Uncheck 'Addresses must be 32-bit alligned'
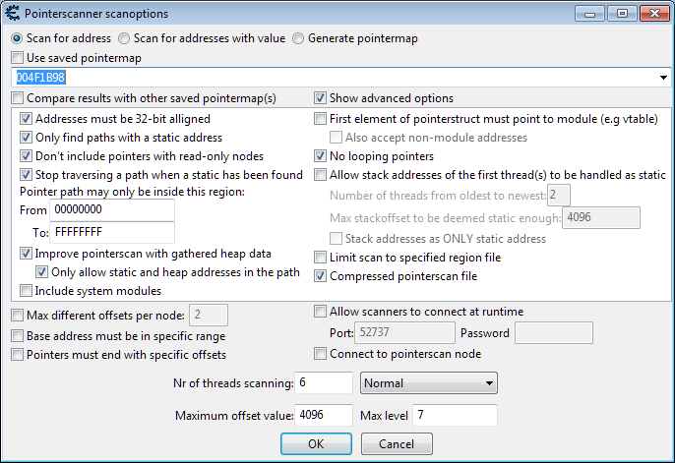Viewport: 675px width, 463px height. [27, 119]
